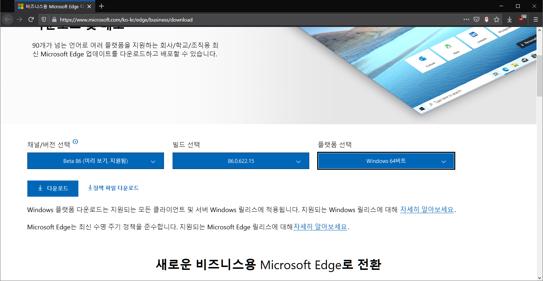This screenshot has width=543, height=281.
Task: Select the 비즈니스용 Microsoft Edge tab
Action: pos(55,6)
